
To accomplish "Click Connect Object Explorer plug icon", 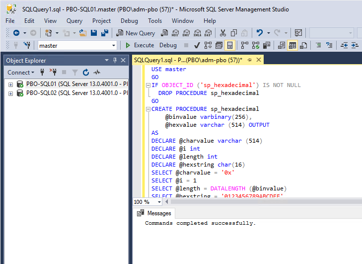I will 42,73.
